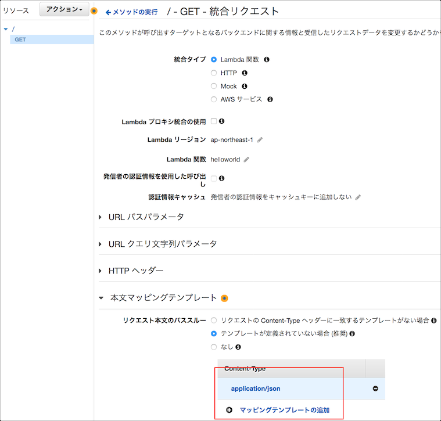Select HTTP integration type radio button
This screenshot has width=441, height=421.
tap(214, 73)
